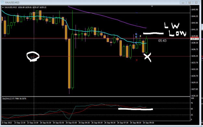The image size is (203, 127).
Task: Click the 26 Sep 09:30 time label
Action: pyautogui.click(x=148, y=123)
